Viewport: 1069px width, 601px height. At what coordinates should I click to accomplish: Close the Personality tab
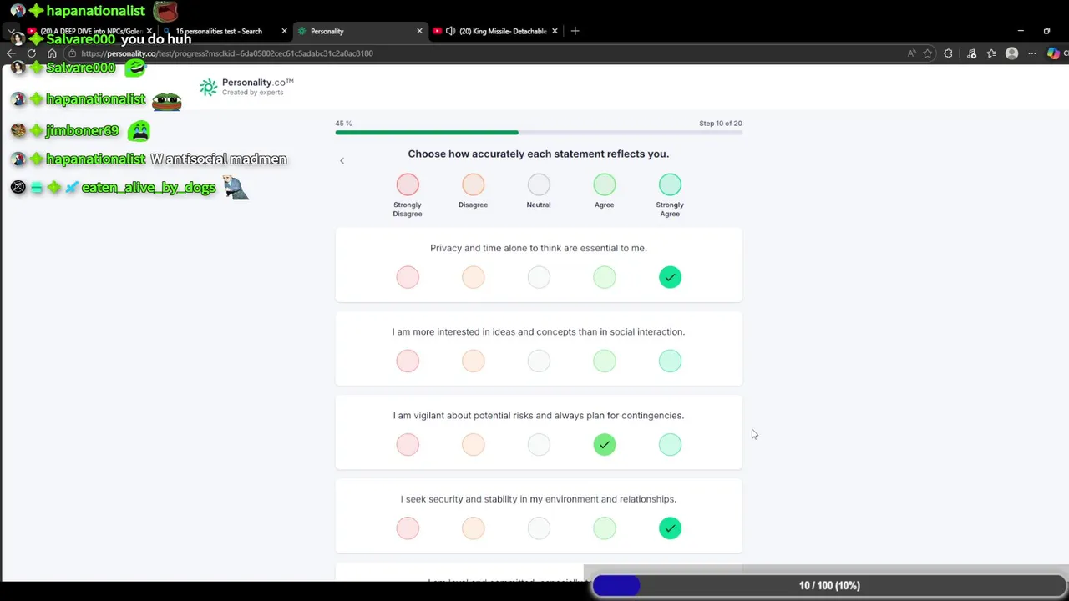click(419, 31)
